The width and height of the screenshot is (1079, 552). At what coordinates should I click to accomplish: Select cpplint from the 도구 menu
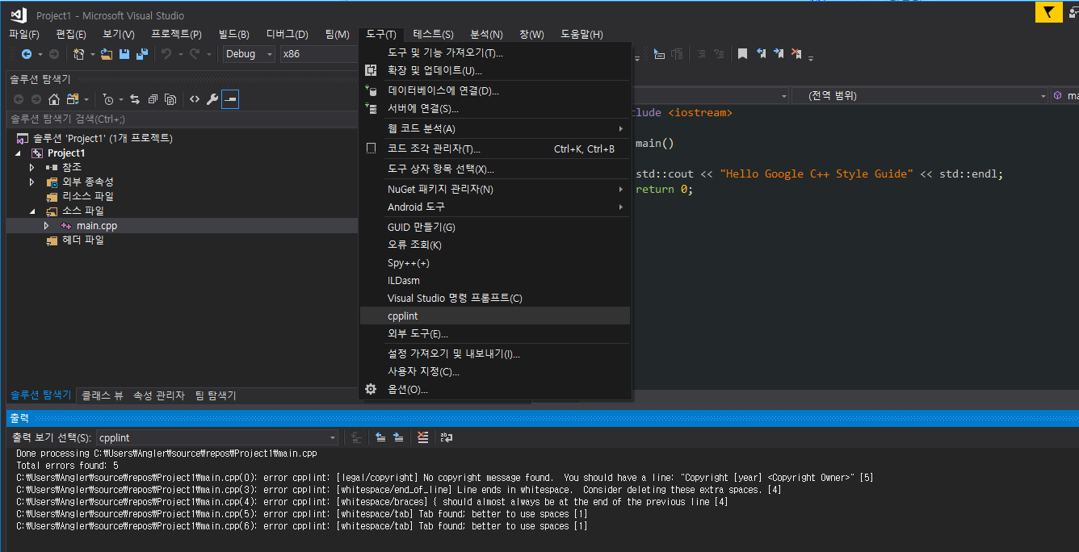(x=495, y=316)
